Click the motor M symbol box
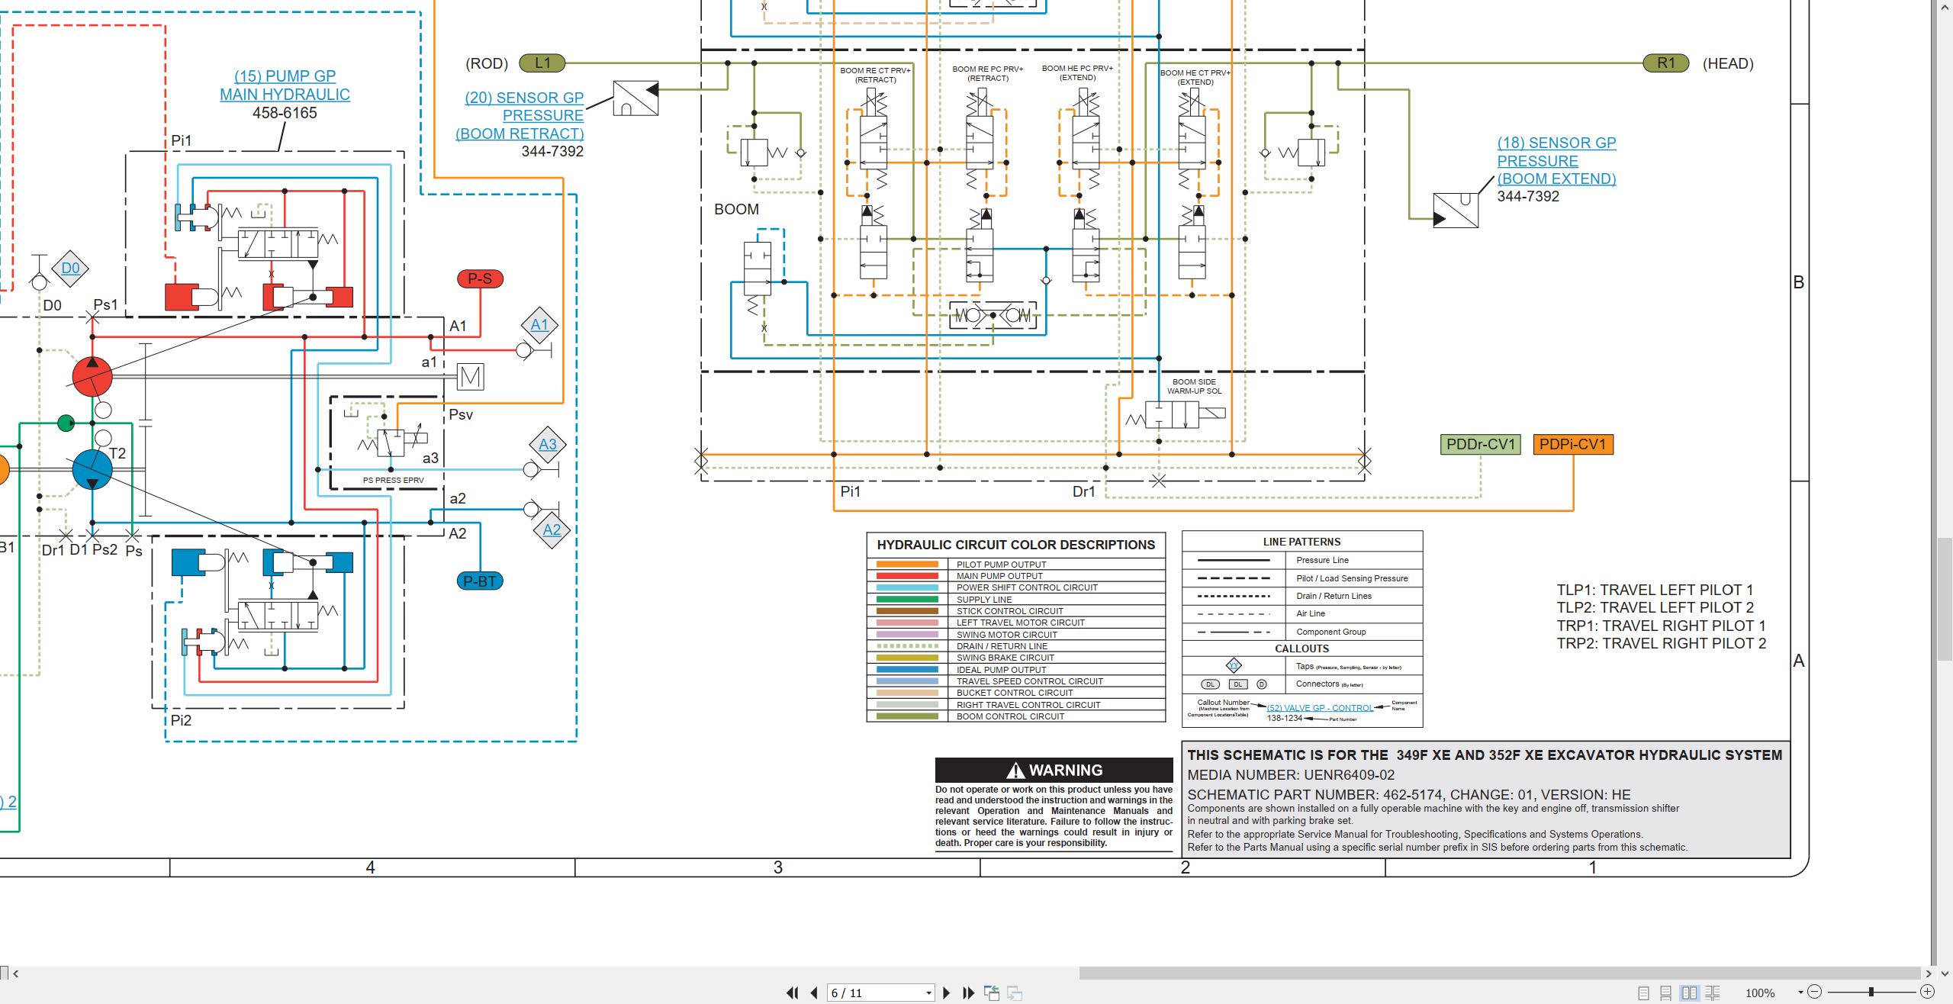The height and width of the screenshot is (1004, 1953). (x=471, y=377)
